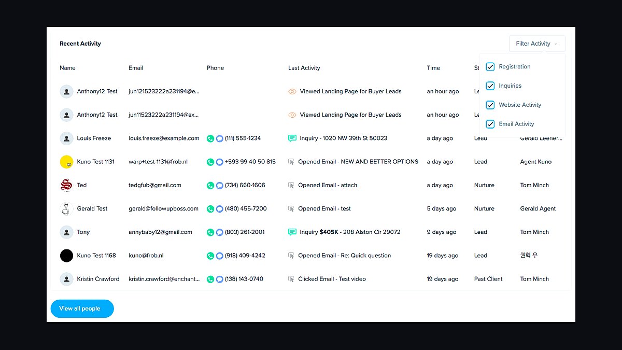The image size is (622, 350).
Task: Click the call icon in Ted's row
Action: (x=210, y=185)
